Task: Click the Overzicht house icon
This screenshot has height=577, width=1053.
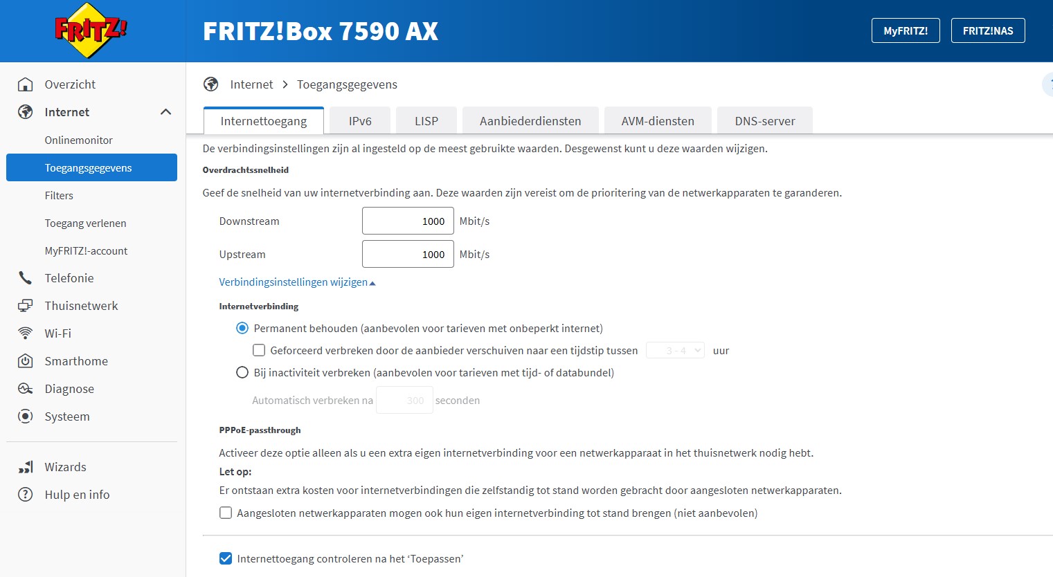Action: click(26, 84)
